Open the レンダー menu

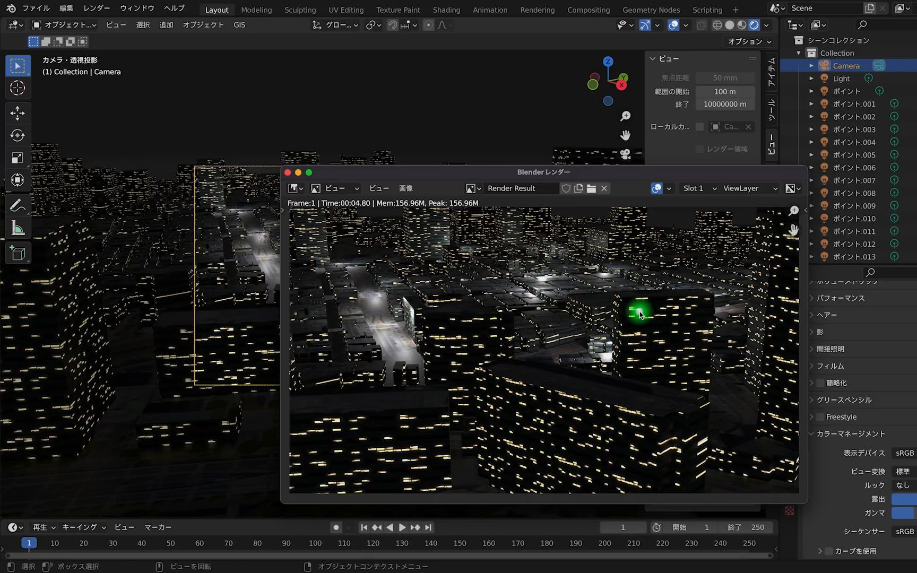pyautogui.click(x=96, y=8)
